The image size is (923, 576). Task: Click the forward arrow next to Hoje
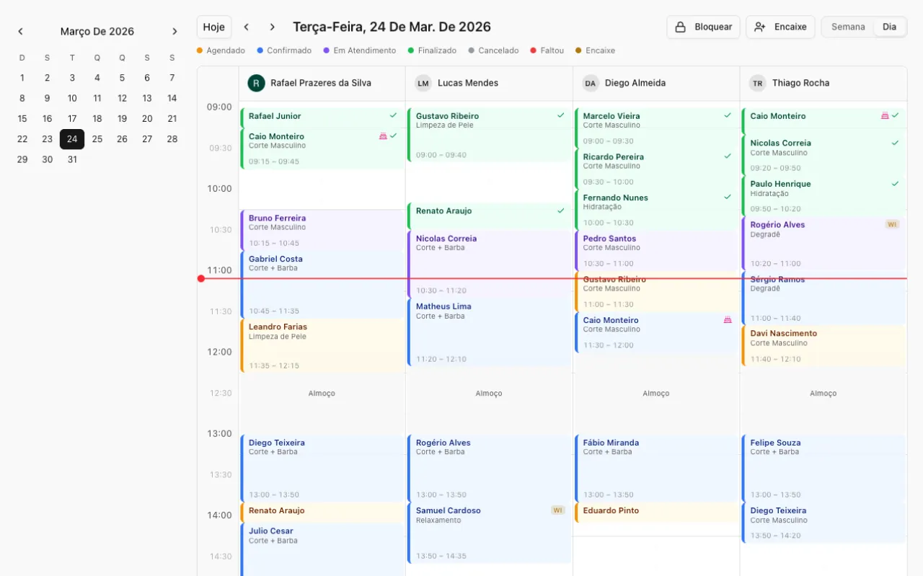click(x=272, y=26)
